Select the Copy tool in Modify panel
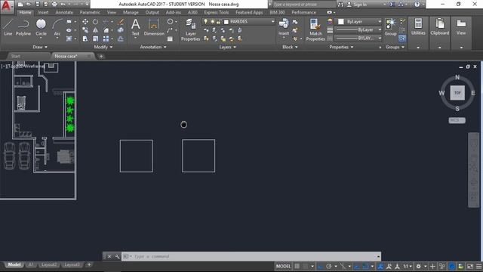 click(85, 30)
